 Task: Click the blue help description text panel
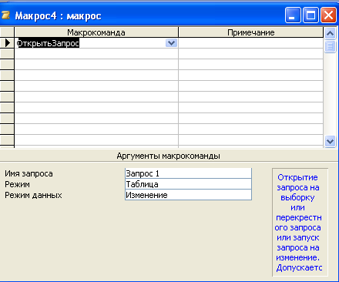300,222
